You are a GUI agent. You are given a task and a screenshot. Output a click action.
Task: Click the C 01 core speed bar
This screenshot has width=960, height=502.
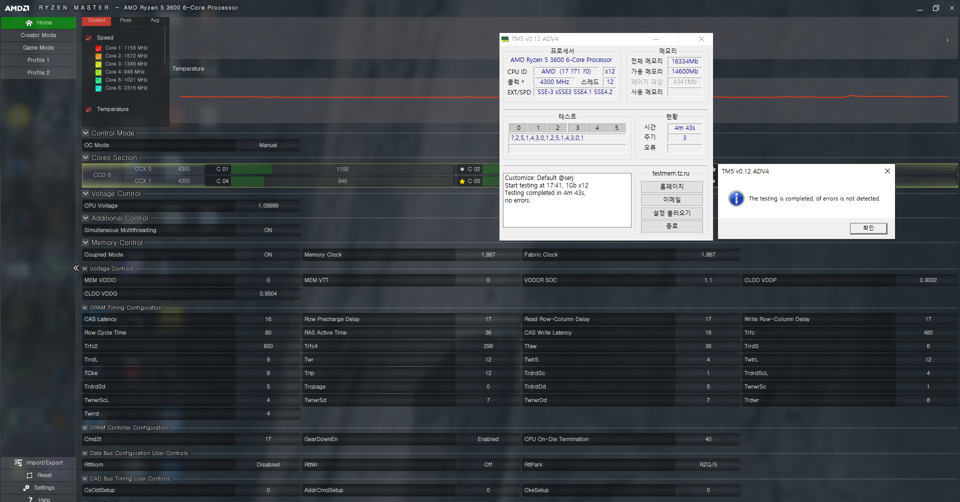342,169
